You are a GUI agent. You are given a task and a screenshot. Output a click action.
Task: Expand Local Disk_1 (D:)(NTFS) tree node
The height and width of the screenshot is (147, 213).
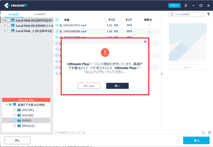(5, 31)
